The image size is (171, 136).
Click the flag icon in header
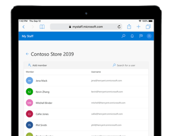[x=141, y=36]
